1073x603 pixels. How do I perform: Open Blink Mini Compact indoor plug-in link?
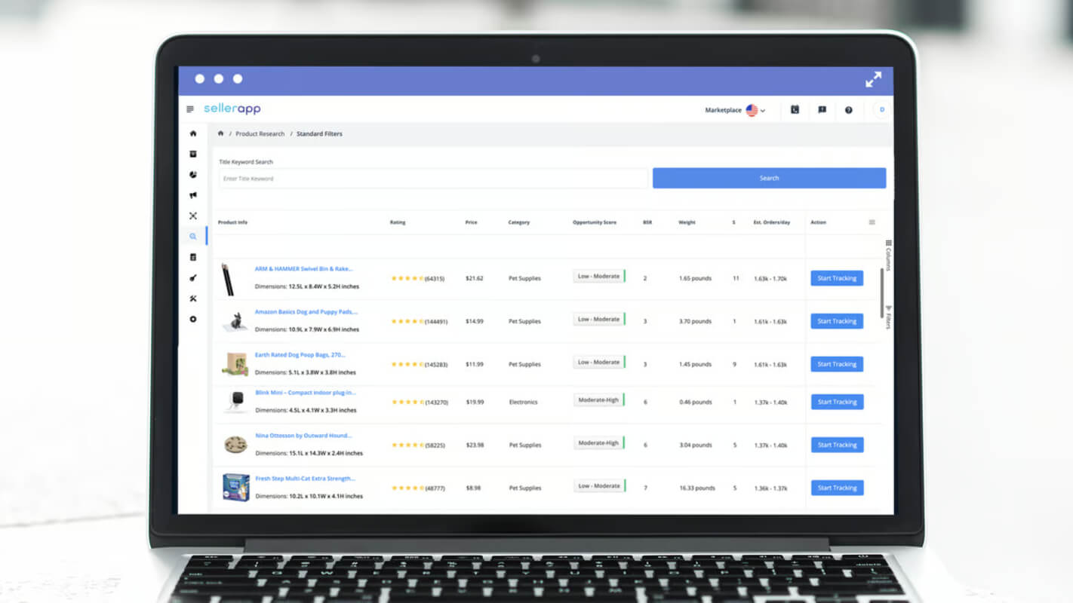point(306,392)
